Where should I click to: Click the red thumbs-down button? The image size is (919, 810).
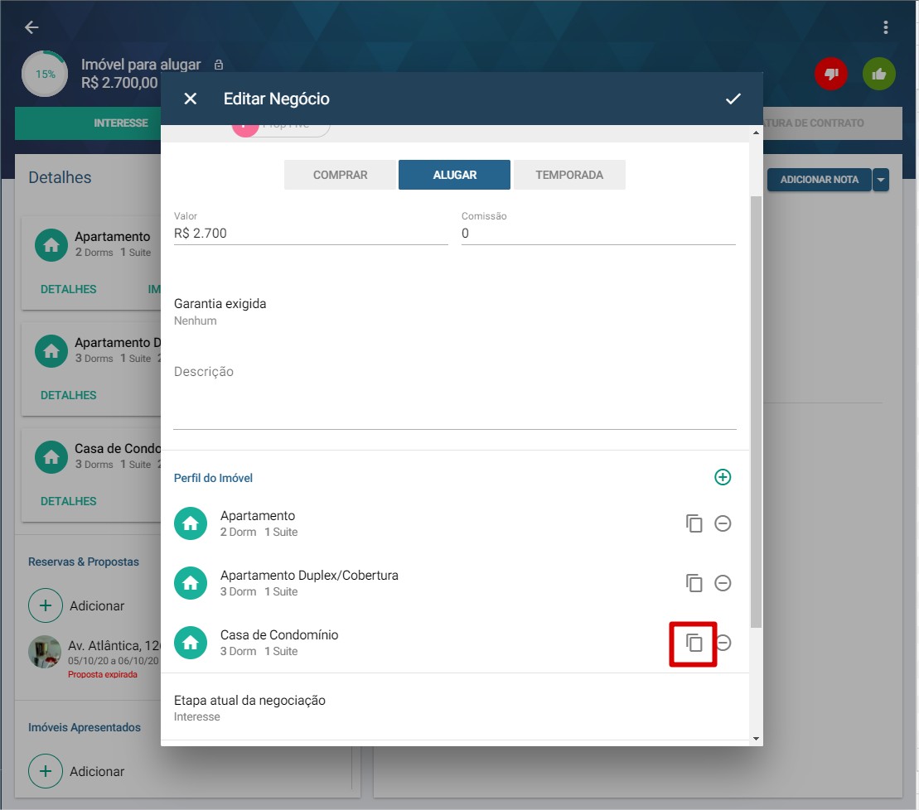point(831,74)
